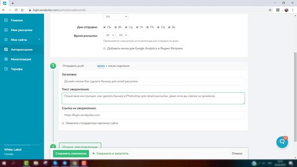297x167 pixels.
Task: Check Заменить стандартную картинку сайта
Action: (x=63, y=123)
